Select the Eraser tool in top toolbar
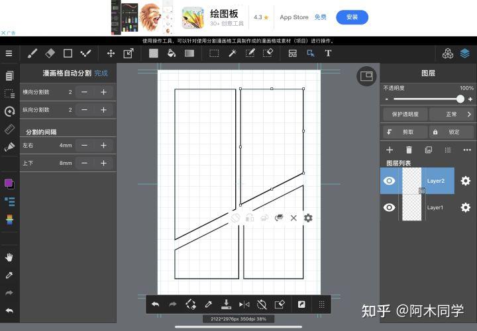 point(50,54)
